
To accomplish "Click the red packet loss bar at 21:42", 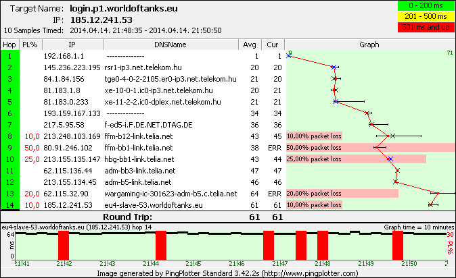I will (x=64, y=243).
